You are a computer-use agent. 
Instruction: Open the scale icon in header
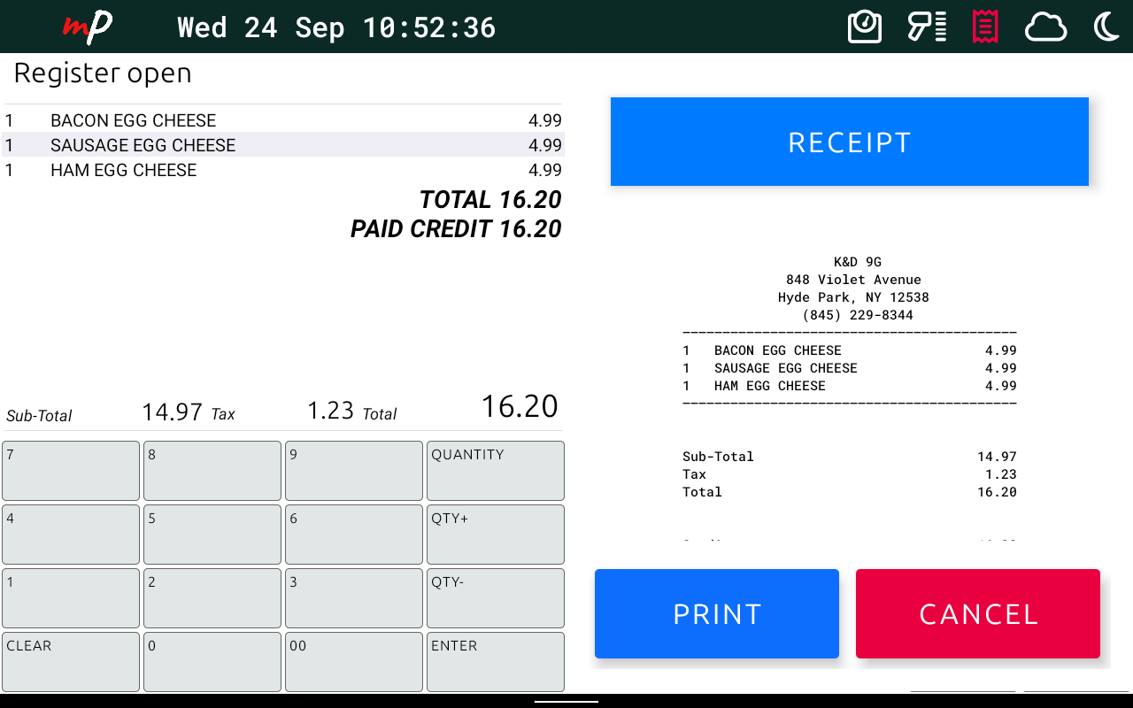tap(865, 27)
